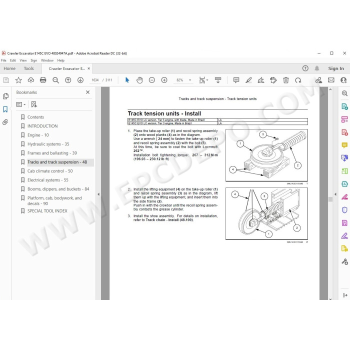Screen dimensions: 350x350
Task: Close the Bookmarks panel
Action: coord(87,92)
